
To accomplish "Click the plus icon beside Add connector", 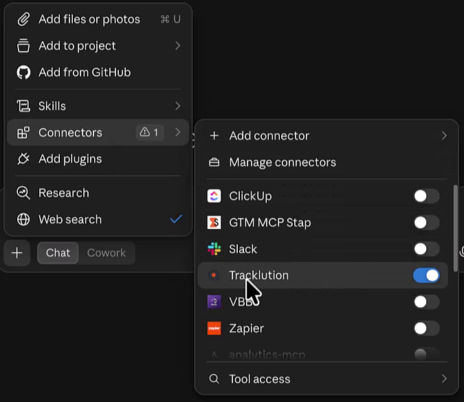I will point(214,136).
